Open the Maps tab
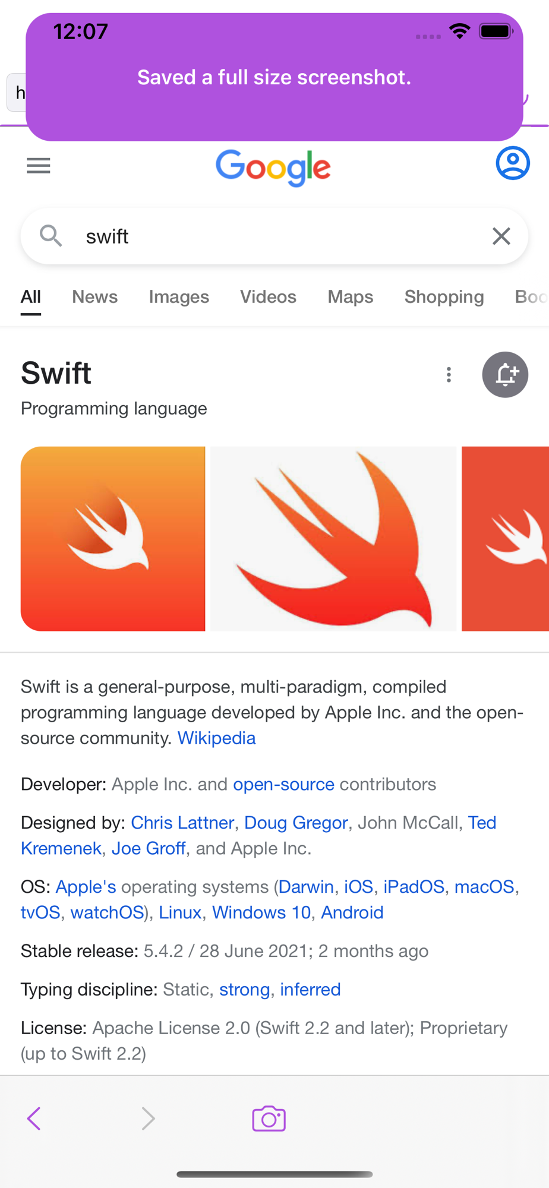The image size is (549, 1188). pyautogui.click(x=351, y=297)
